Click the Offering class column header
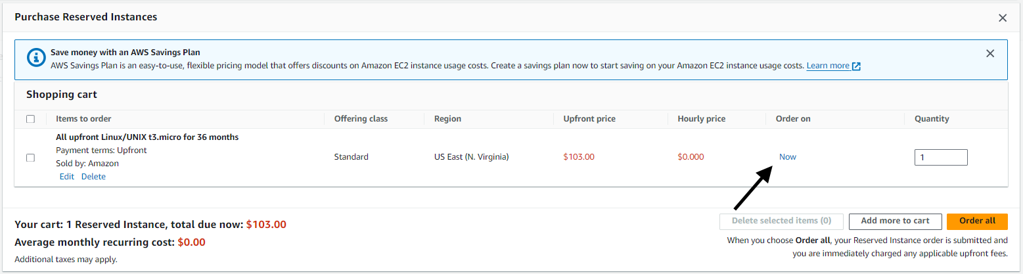 click(361, 119)
